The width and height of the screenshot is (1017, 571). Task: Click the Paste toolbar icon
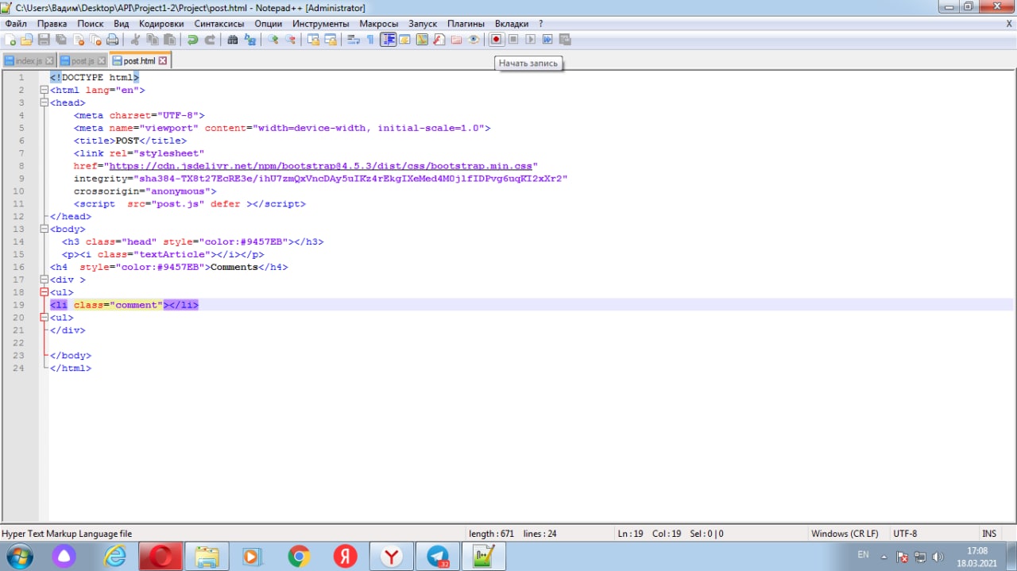pyautogui.click(x=169, y=40)
